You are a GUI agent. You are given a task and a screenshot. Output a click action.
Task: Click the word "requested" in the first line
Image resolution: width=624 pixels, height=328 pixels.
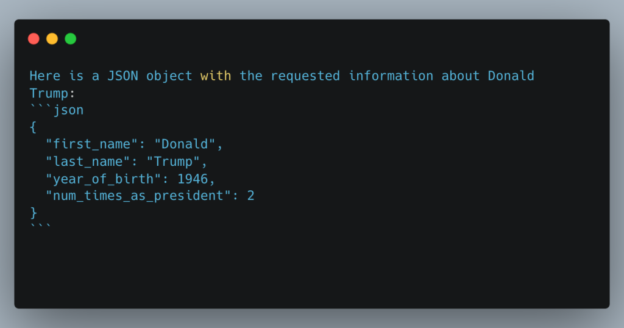305,76
